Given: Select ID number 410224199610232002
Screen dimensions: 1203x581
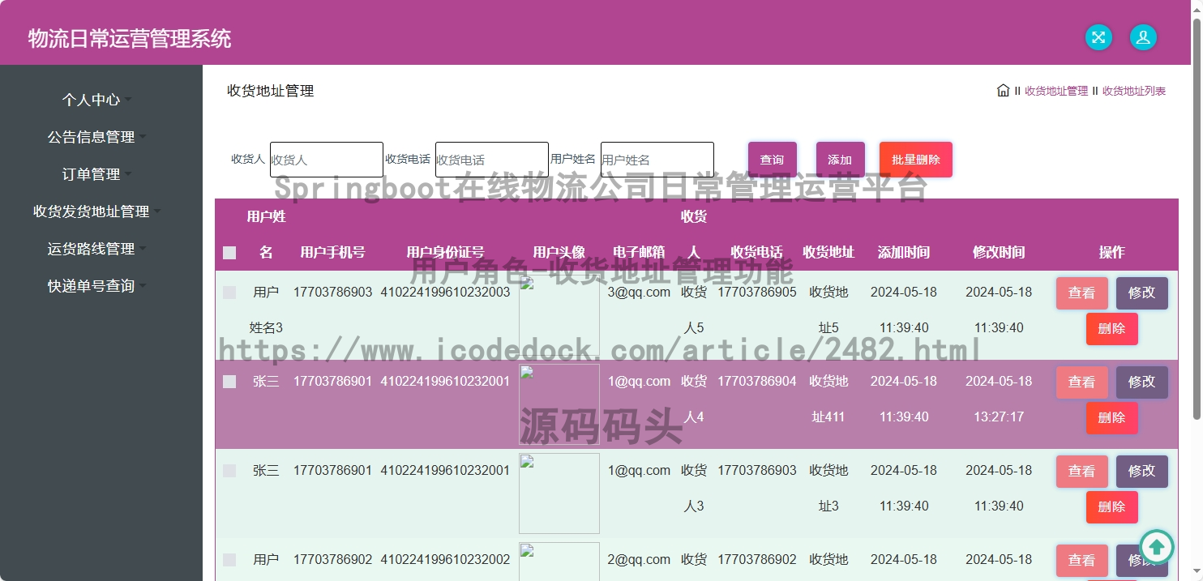Looking at the screenshot, I should [x=445, y=559].
